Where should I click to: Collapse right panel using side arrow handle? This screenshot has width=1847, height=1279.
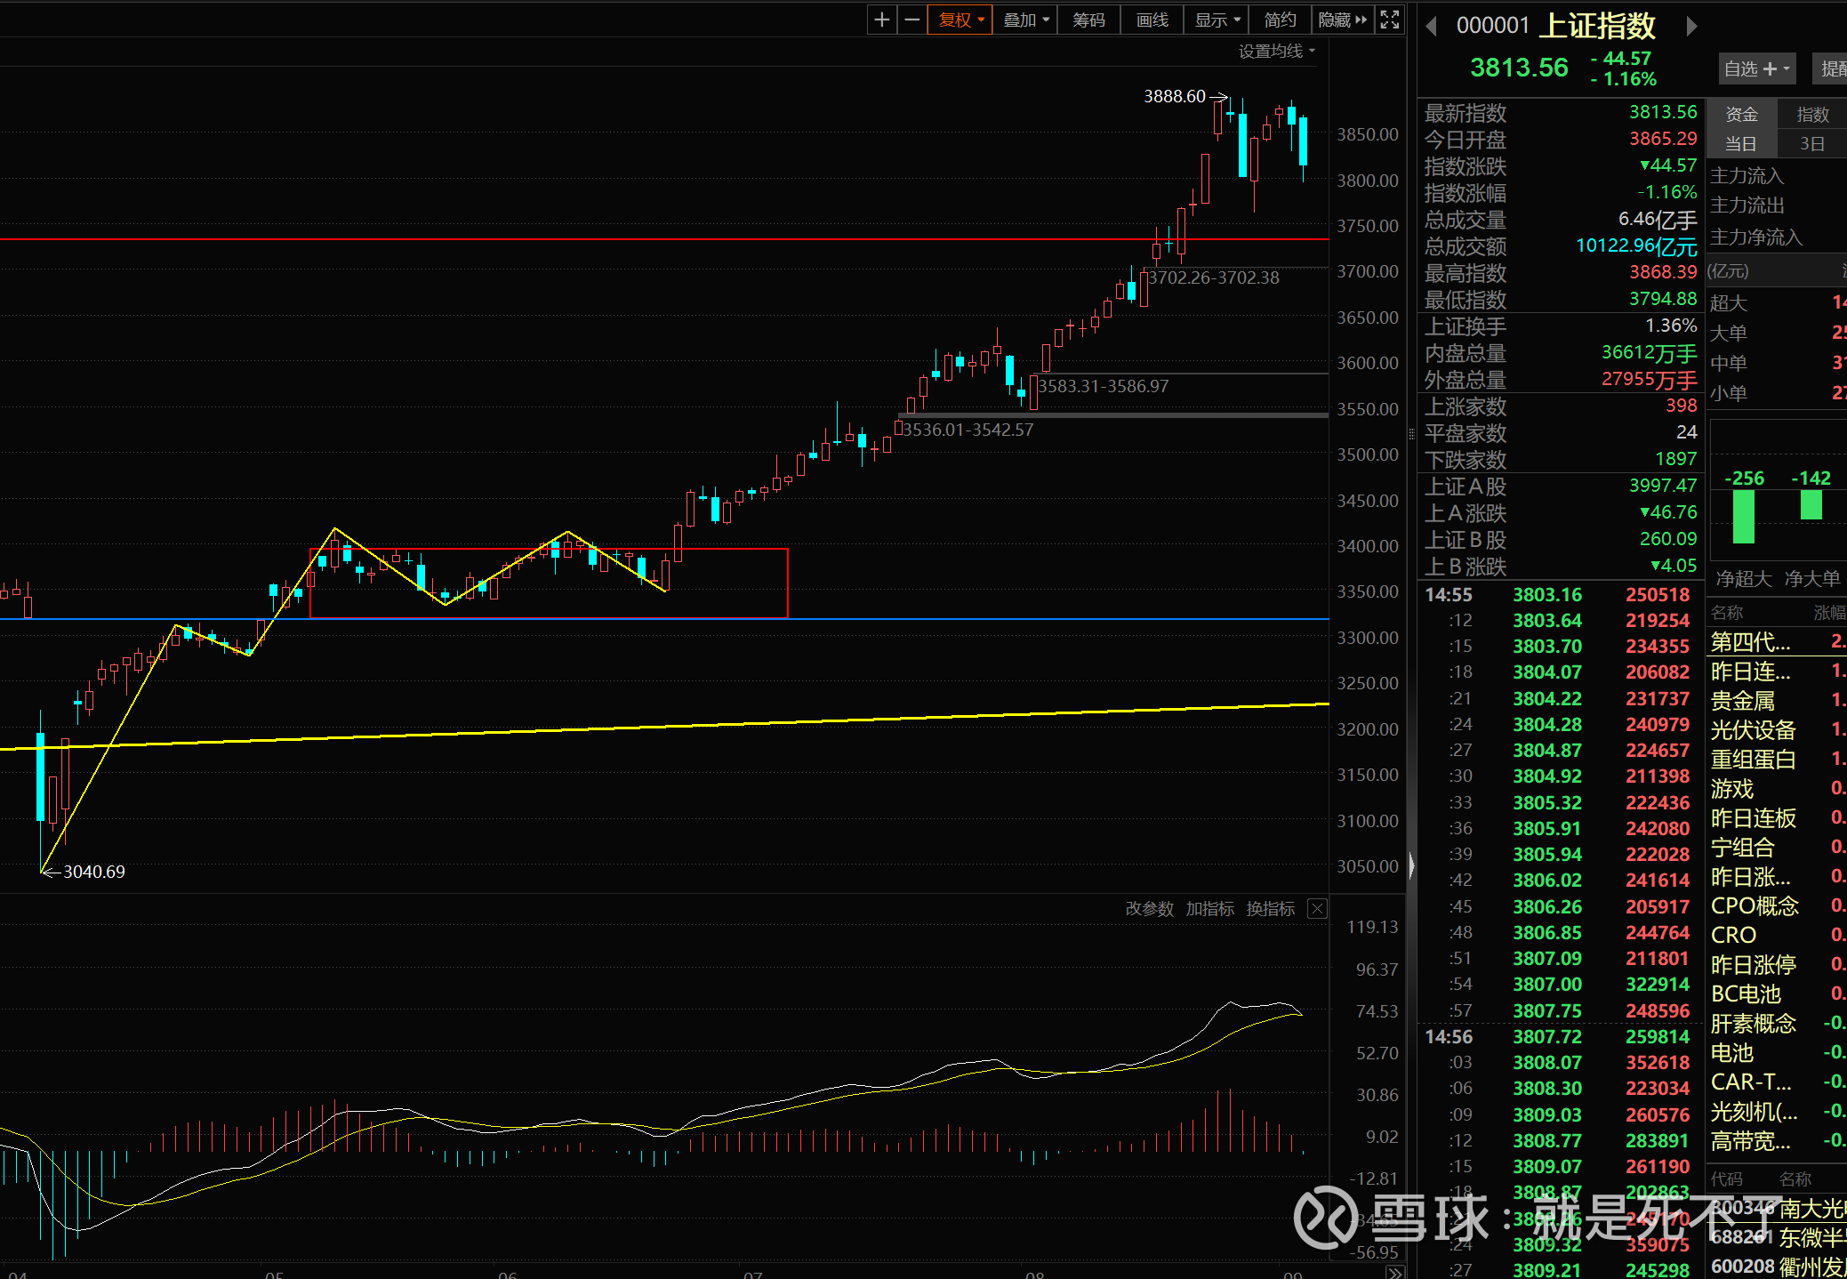point(1411,865)
